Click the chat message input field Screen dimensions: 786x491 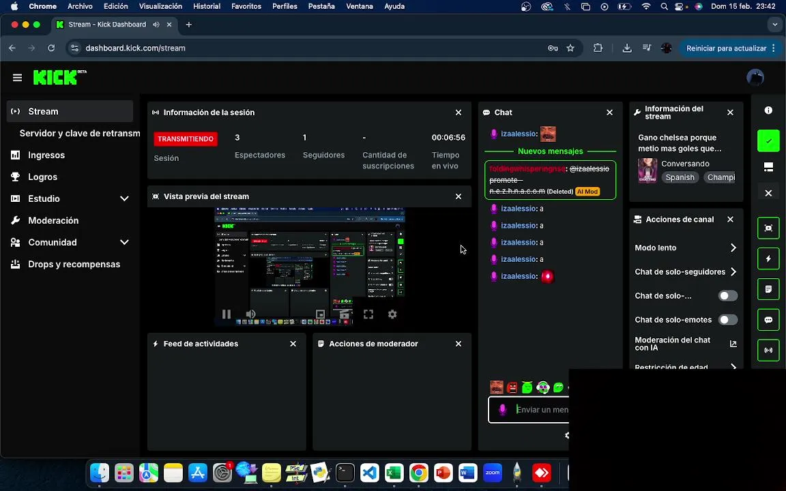tap(529, 410)
